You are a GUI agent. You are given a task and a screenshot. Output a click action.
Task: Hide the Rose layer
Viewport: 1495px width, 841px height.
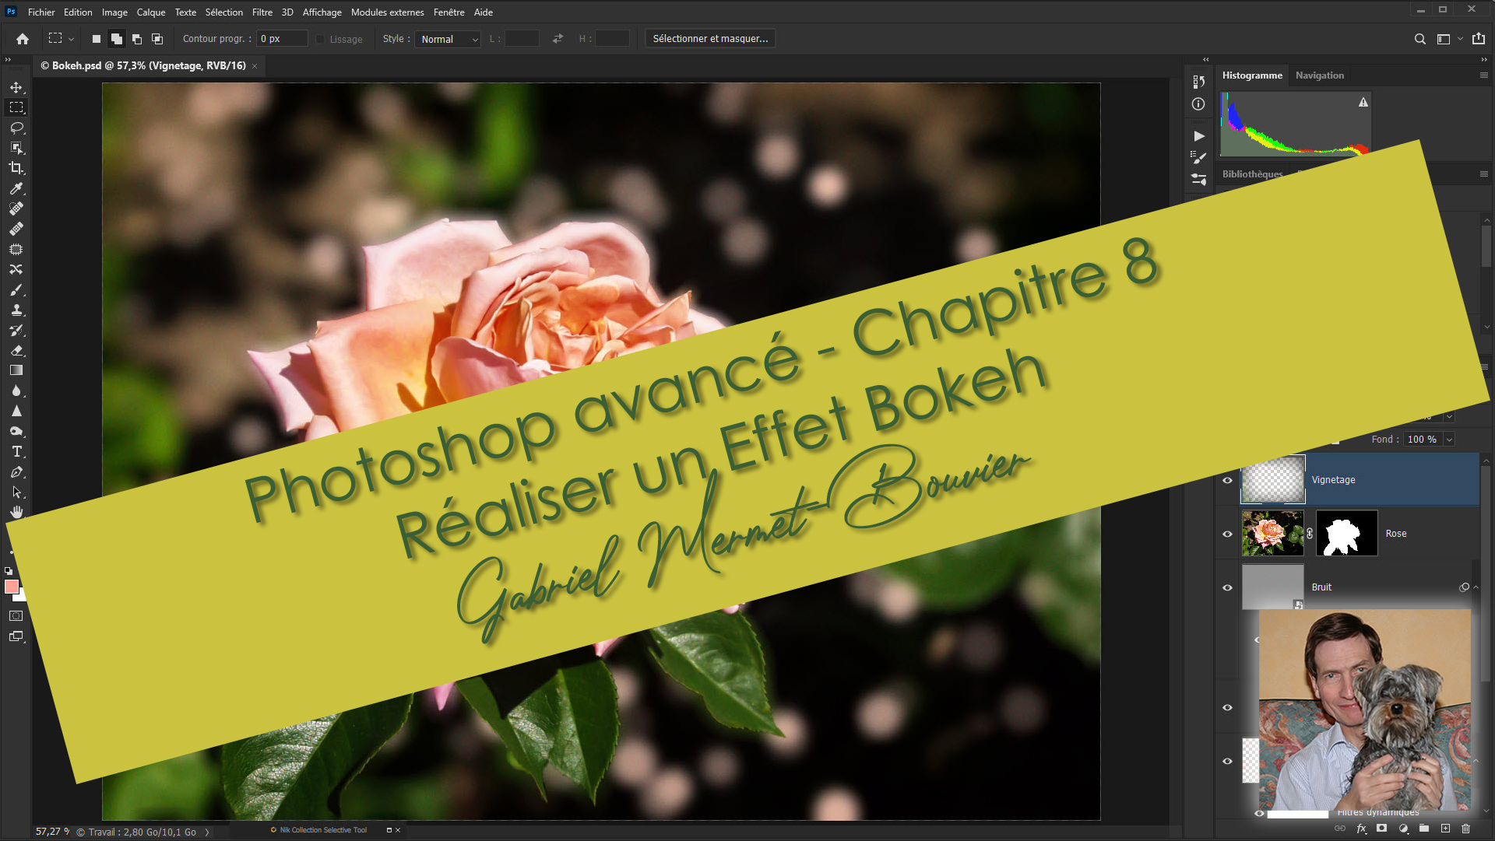coord(1227,534)
